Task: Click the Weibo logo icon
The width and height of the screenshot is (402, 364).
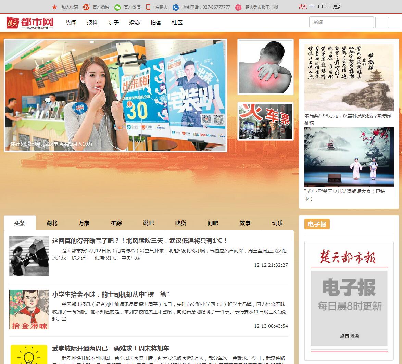Action: [x=86, y=7]
